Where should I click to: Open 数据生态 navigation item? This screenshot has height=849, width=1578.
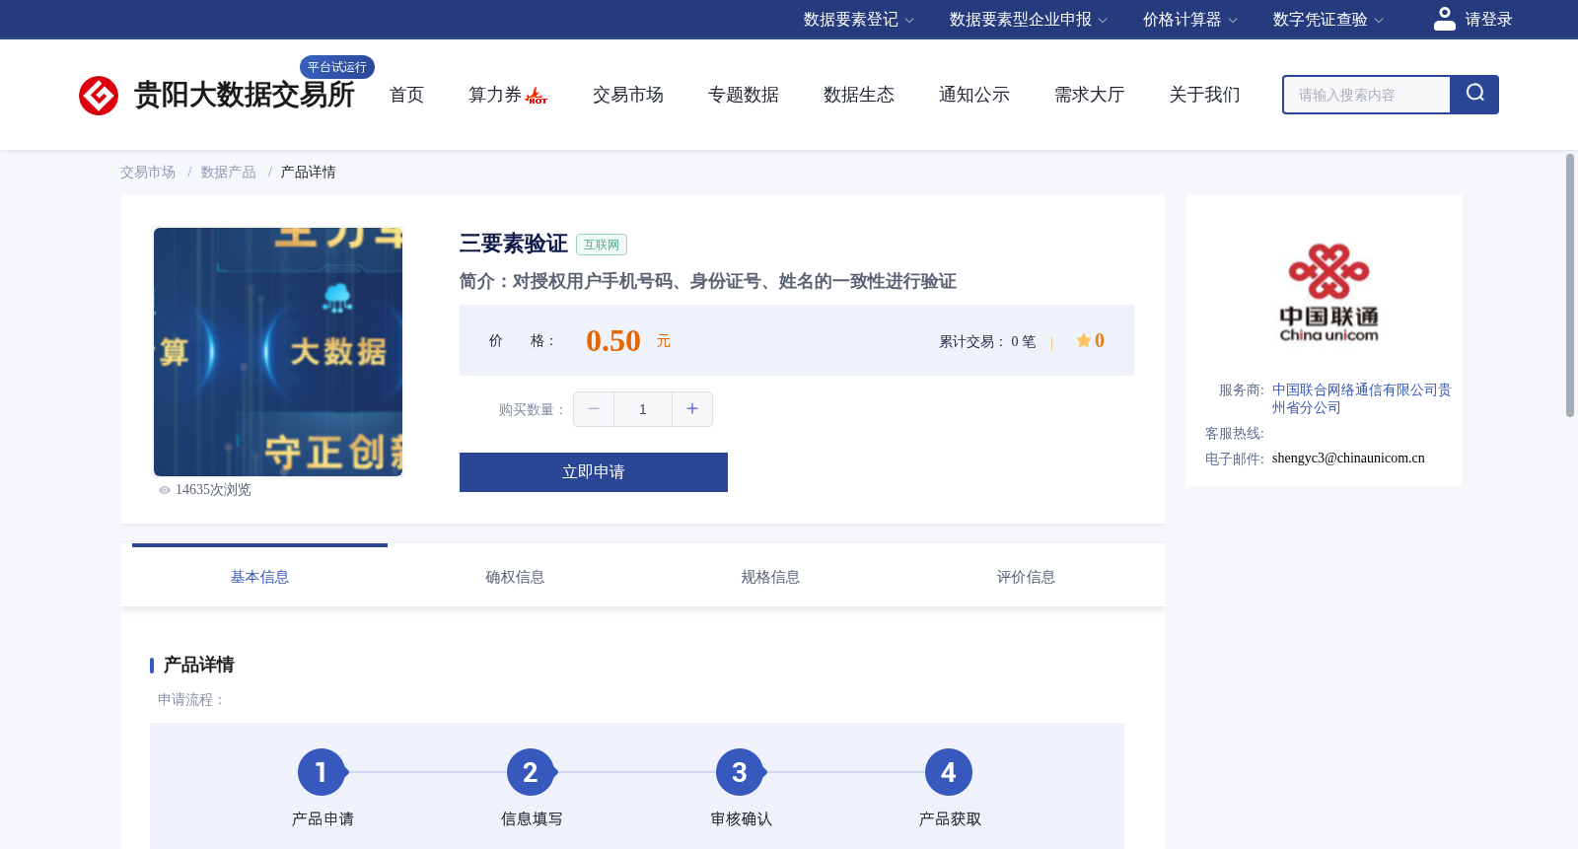point(859,95)
